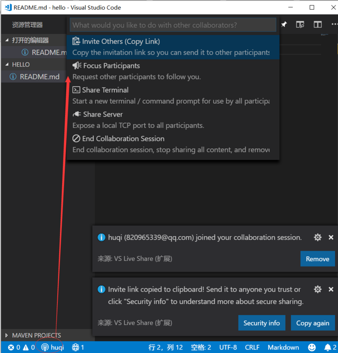Click the Share Terminal prompt icon
The height and width of the screenshot is (353, 338).
[x=76, y=90]
